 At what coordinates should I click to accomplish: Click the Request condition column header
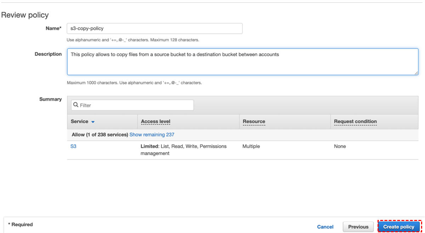[355, 121]
